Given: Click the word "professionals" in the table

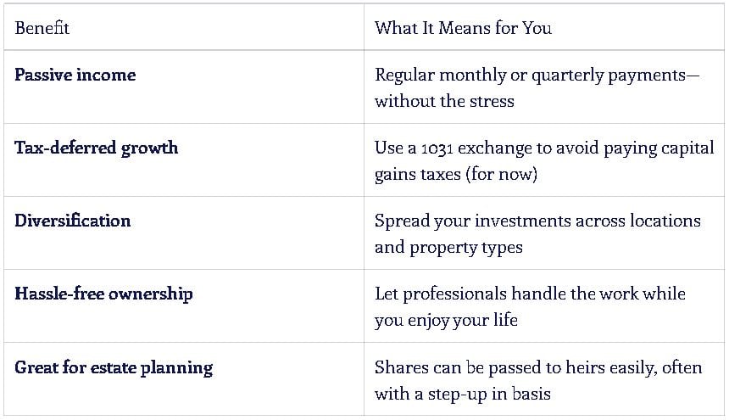Looking at the screenshot, I should click(456, 294).
